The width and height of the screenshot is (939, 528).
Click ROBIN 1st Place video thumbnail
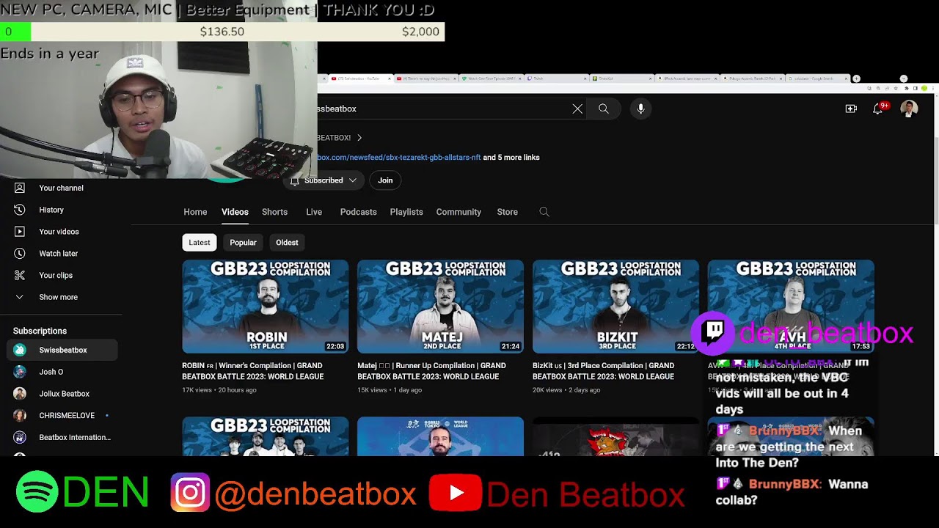[x=265, y=307]
